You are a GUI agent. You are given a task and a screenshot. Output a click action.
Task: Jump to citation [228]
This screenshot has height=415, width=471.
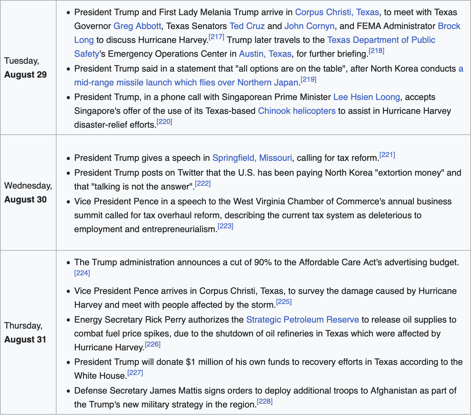pyautogui.click(x=265, y=401)
